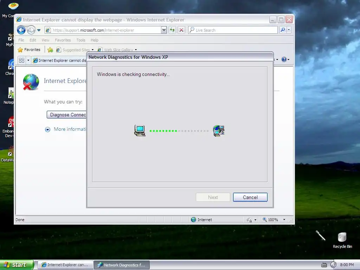Click Cancel in Network Diagnostics dialog
Screen dimensions: 360x270
pos(250,197)
